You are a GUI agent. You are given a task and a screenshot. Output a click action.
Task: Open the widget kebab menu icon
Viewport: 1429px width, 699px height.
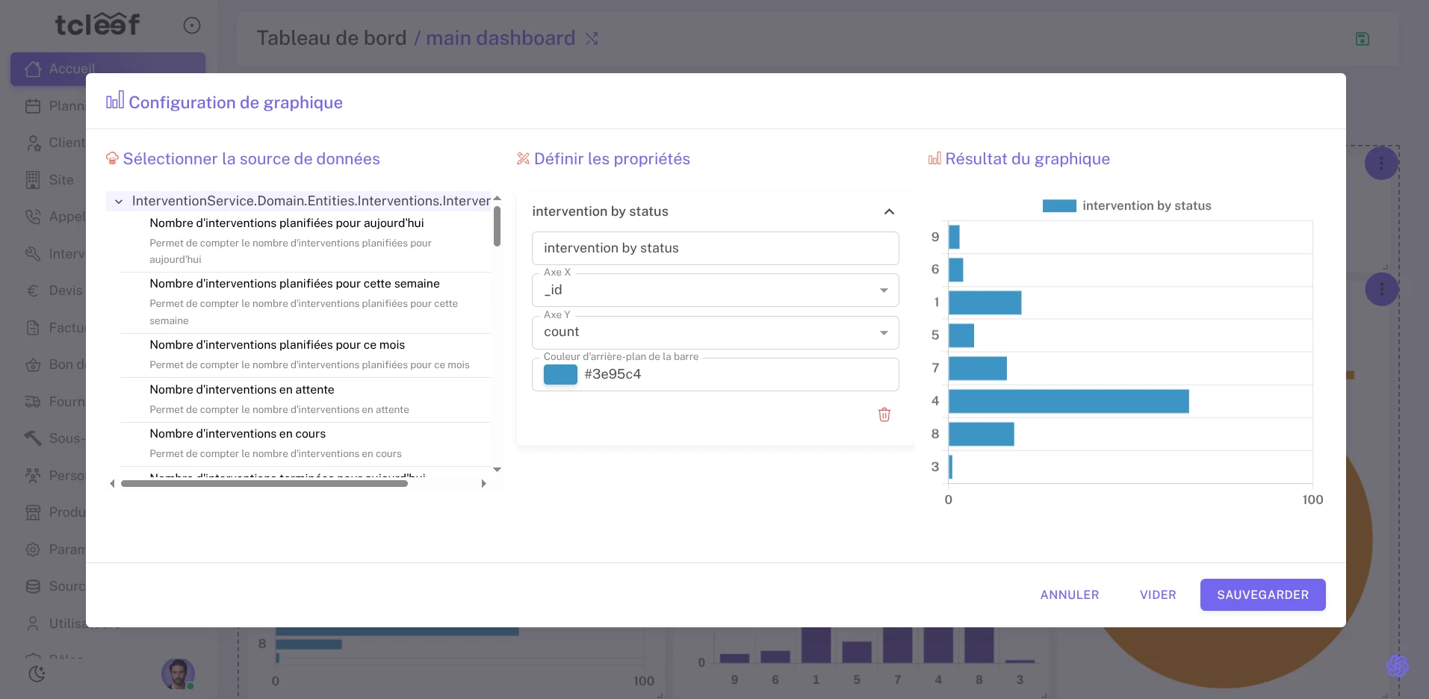1380,163
